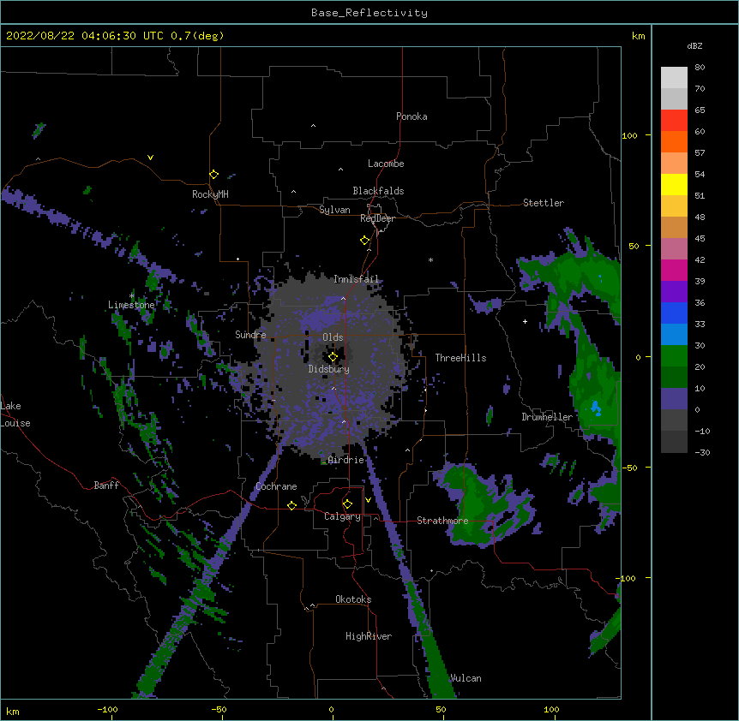Click the RockyMH town label

[x=210, y=194]
